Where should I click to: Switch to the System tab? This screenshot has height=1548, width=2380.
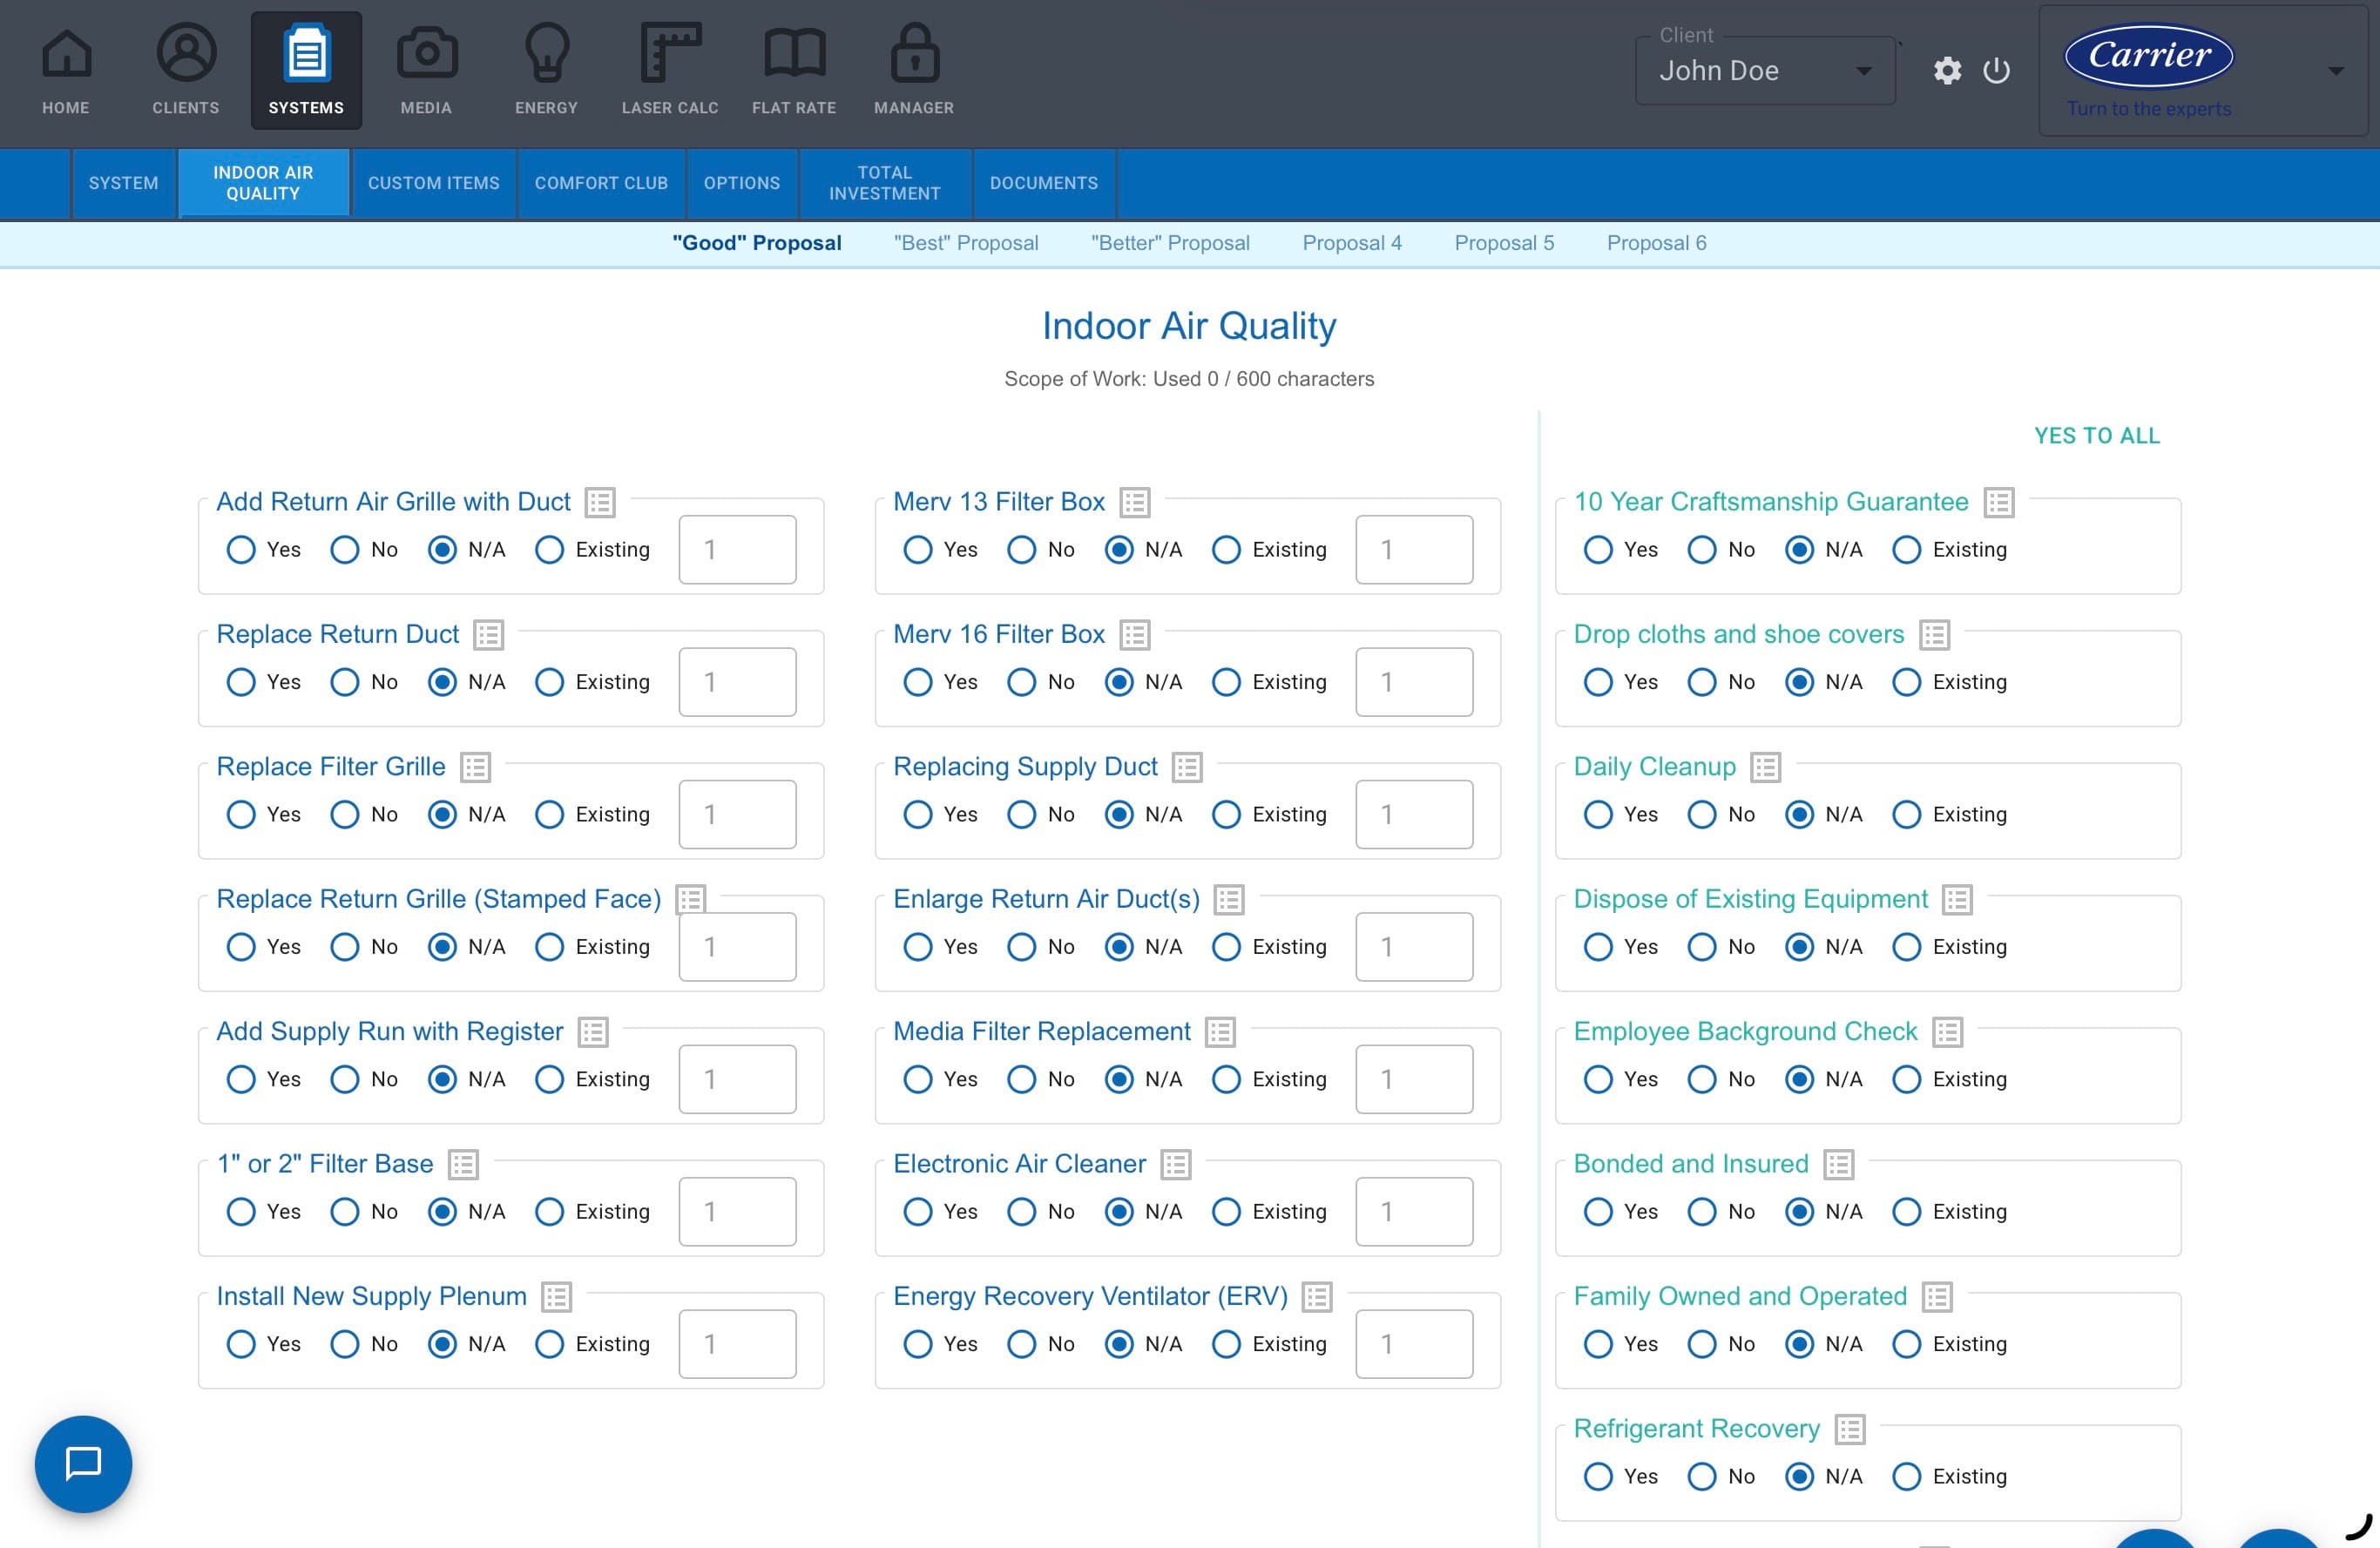coord(124,183)
